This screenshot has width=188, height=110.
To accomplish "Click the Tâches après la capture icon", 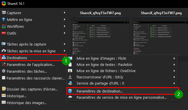I will 4,44.
